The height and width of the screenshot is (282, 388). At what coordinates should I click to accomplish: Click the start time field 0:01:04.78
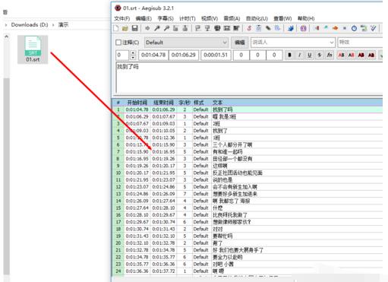(x=153, y=55)
